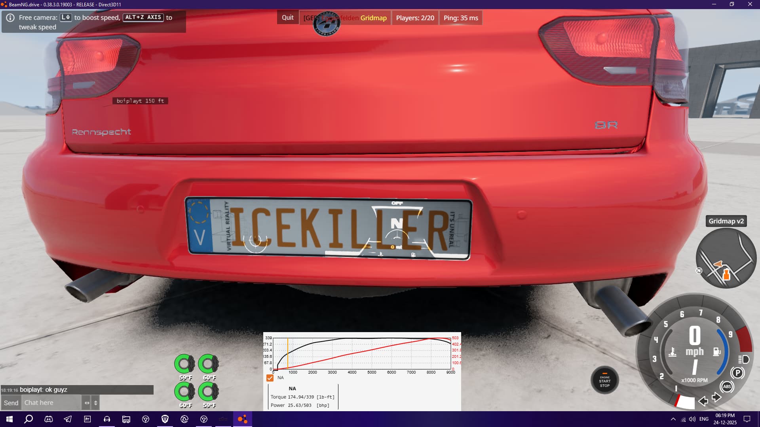Screen dimensions: 760x427
Task: Uncheck the NA torque curve checkbox
Action: 270,378
